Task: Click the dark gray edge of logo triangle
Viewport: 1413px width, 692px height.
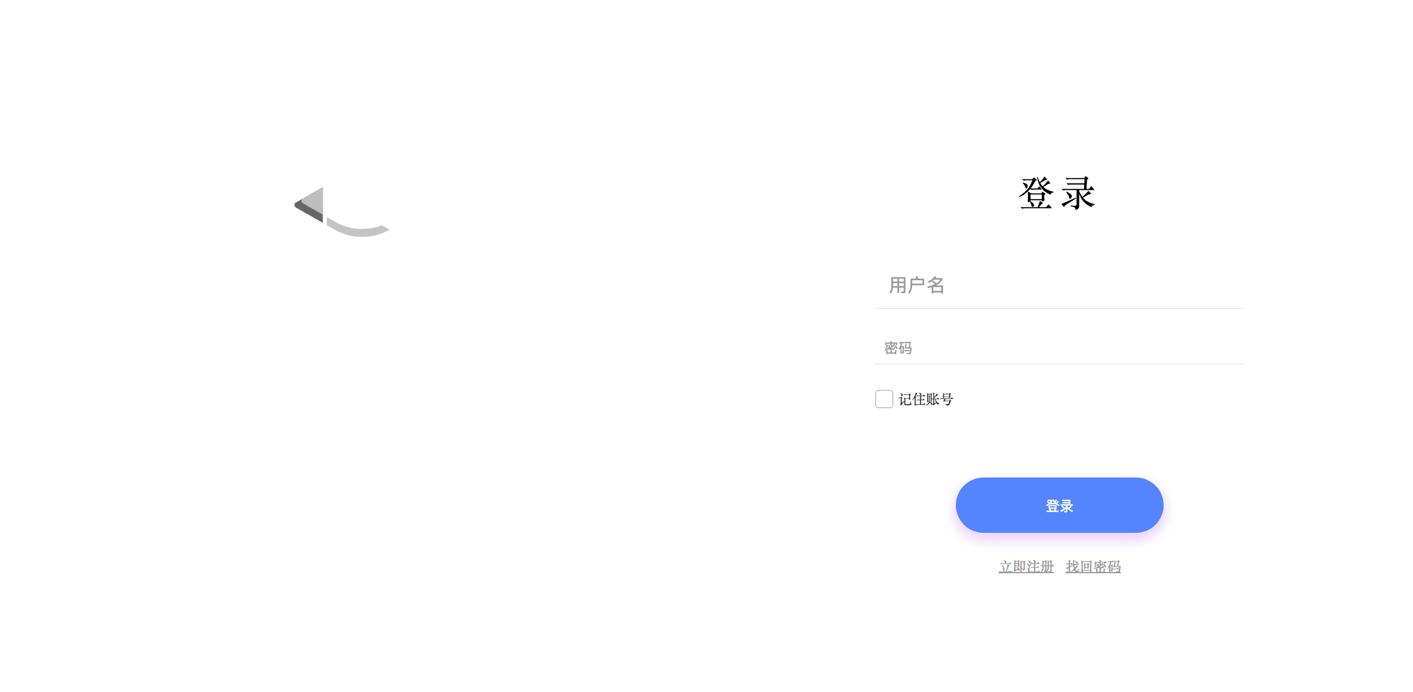Action: (307, 212)
